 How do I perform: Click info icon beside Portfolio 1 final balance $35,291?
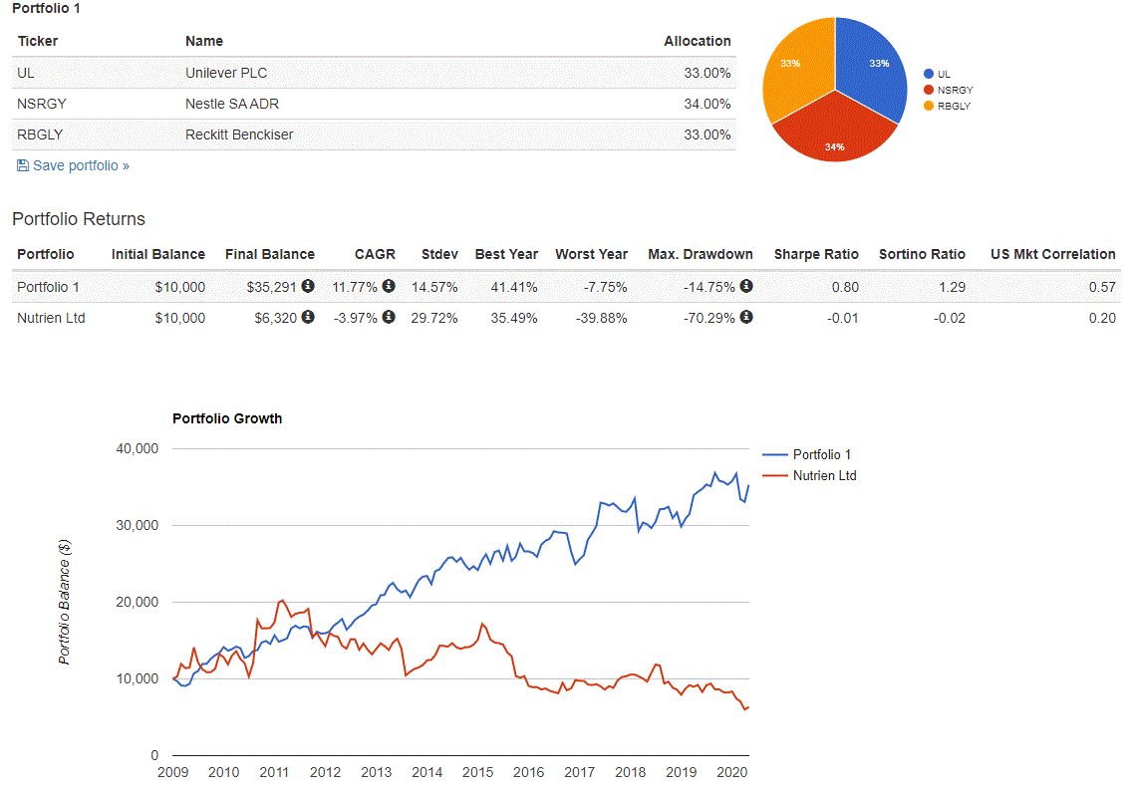308,286
